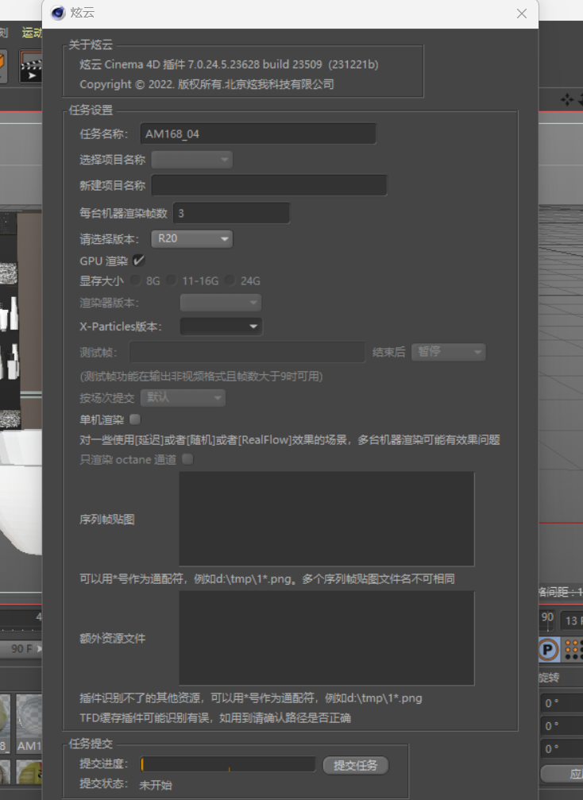The height and width of the screenshot is (800, 583).
Task: Click the 旋转 label in background panel
Action: coord(549,678)
